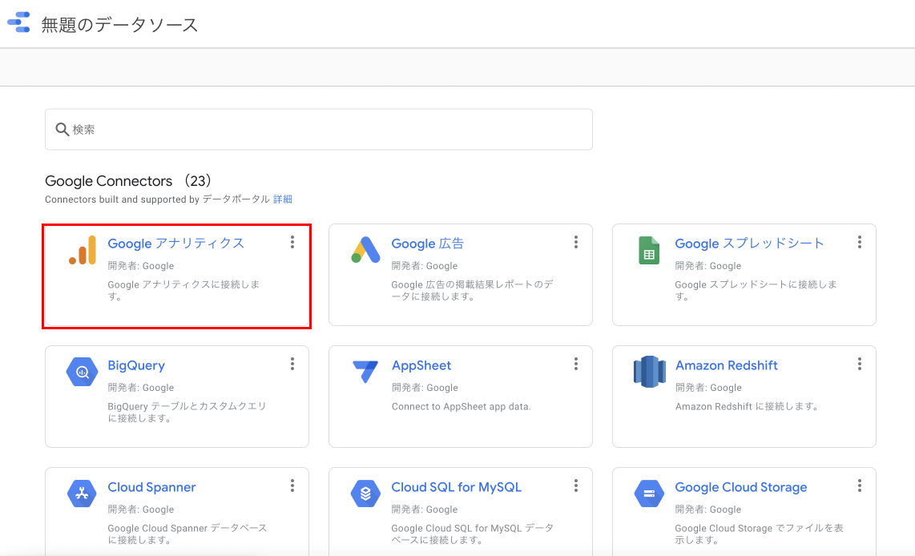The width and height of the screenshot is (915, 556).
Task: Open more options for Cloud SQL for MySQL card
Action: 576,485
